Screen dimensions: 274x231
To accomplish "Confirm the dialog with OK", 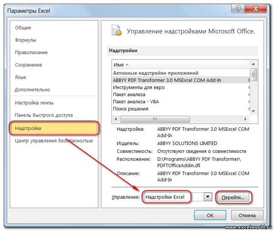I will coord(210,215).
